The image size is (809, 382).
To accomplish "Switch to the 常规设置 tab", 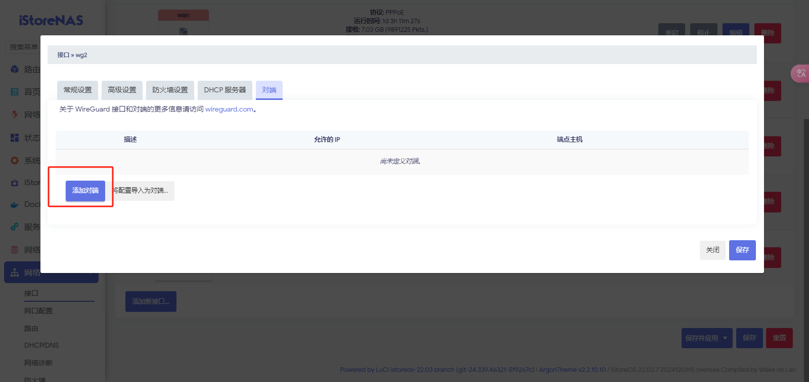I will point(77,90).
